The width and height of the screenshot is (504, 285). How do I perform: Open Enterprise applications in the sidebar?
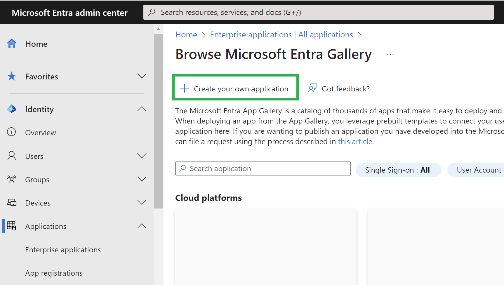(63, 250)
